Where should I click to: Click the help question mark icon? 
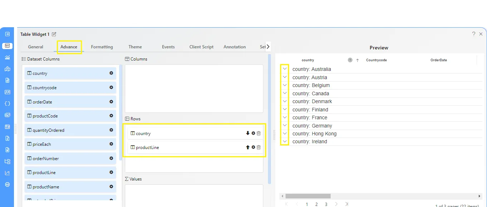pyautogui.click(x=474, y=34)
